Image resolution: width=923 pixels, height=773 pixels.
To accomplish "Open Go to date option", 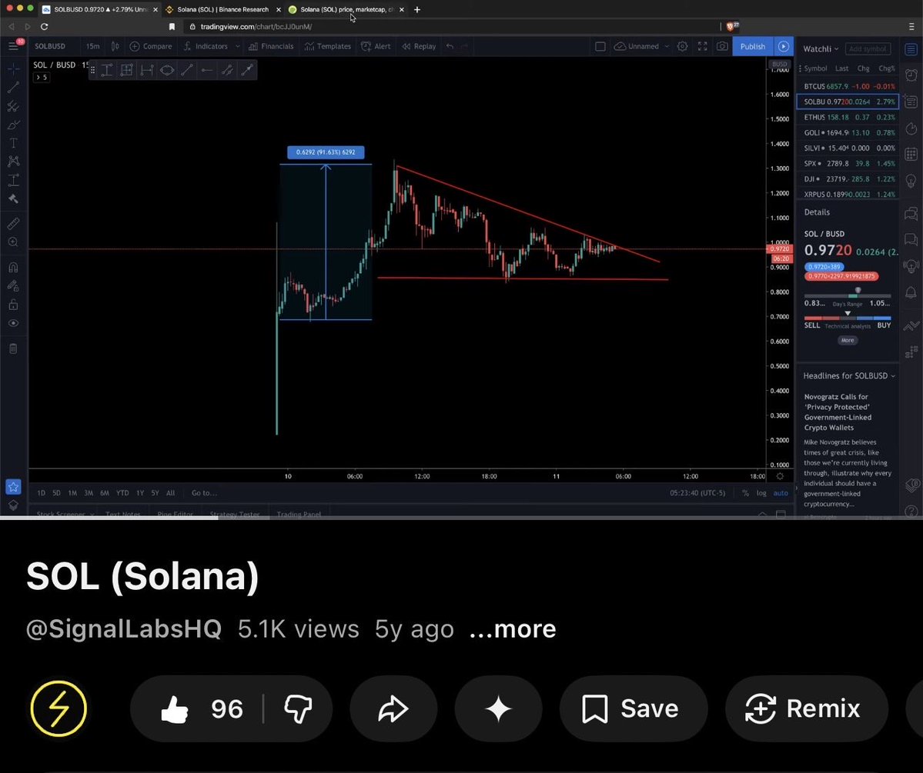I will 204,493.
